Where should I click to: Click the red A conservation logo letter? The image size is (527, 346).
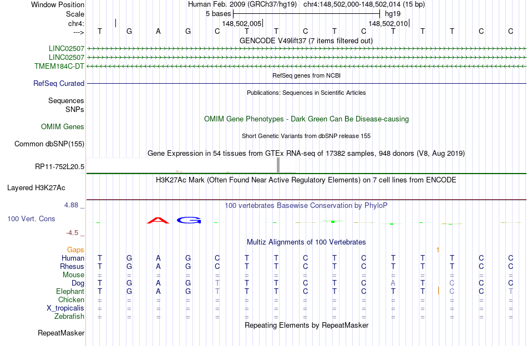click(158, 220)
